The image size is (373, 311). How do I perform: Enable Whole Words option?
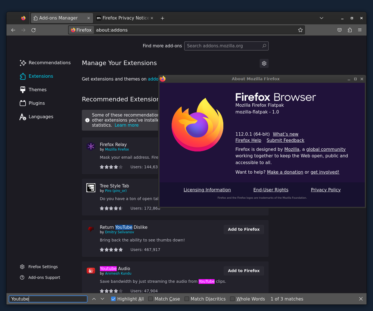(x=232, y=299)
